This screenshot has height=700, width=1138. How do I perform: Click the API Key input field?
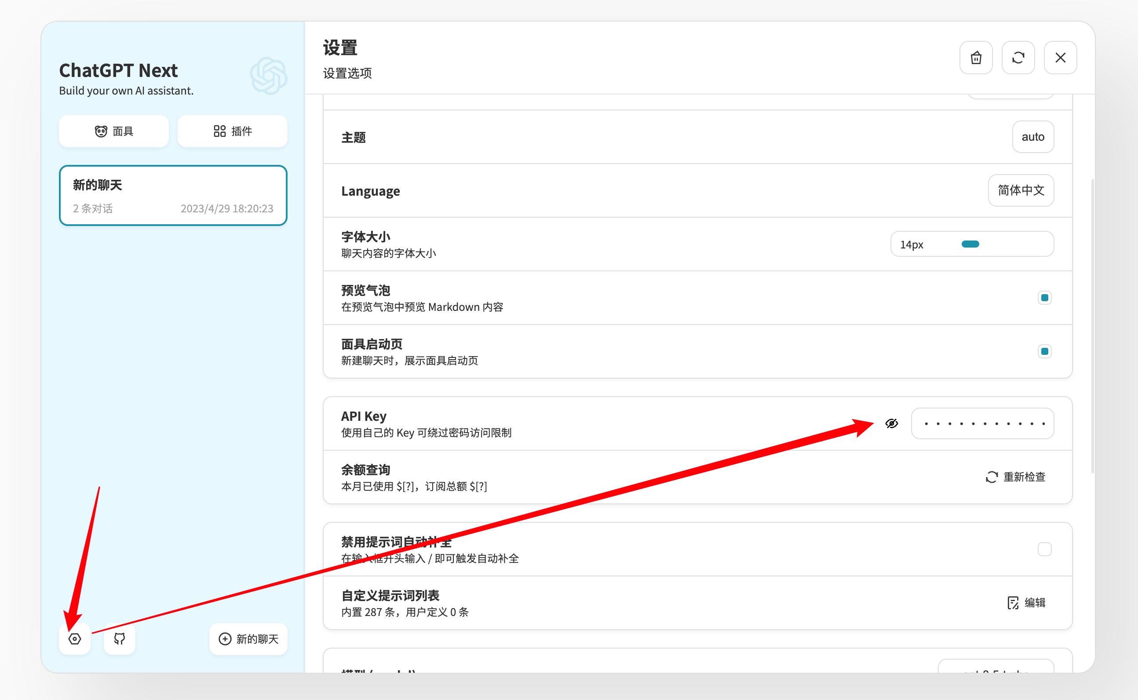[982, 423]
